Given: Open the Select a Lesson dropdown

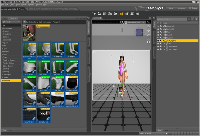Looking at the screenshot, I should pos(153,133).
